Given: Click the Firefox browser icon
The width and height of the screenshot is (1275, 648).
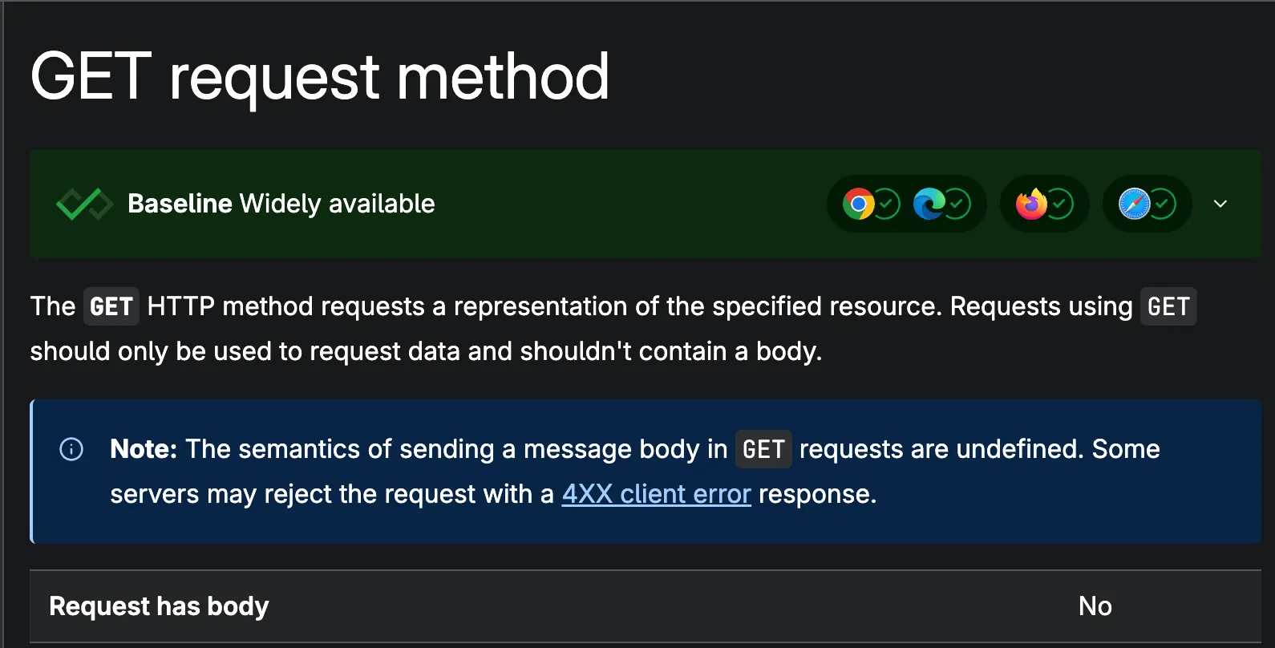Looking at the screenshot, I should 1031,204.
